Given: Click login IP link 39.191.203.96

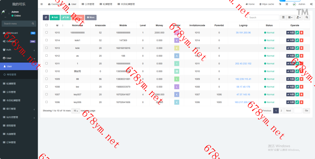Looking at the screenshot, I should (x=243, y=33).
